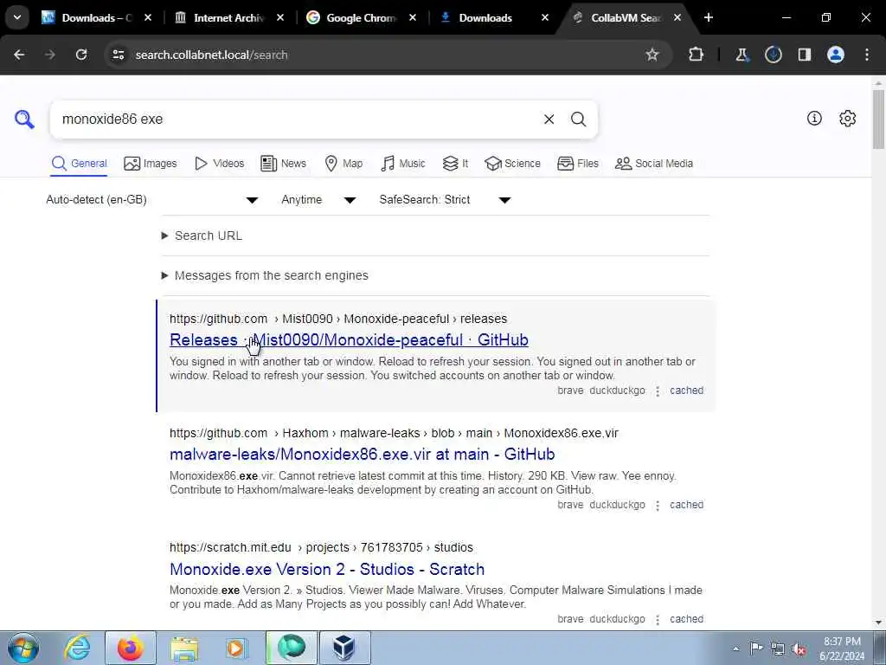Switch to Science category
This screenshot has width=886, height=665.
(x=512, y=164)
